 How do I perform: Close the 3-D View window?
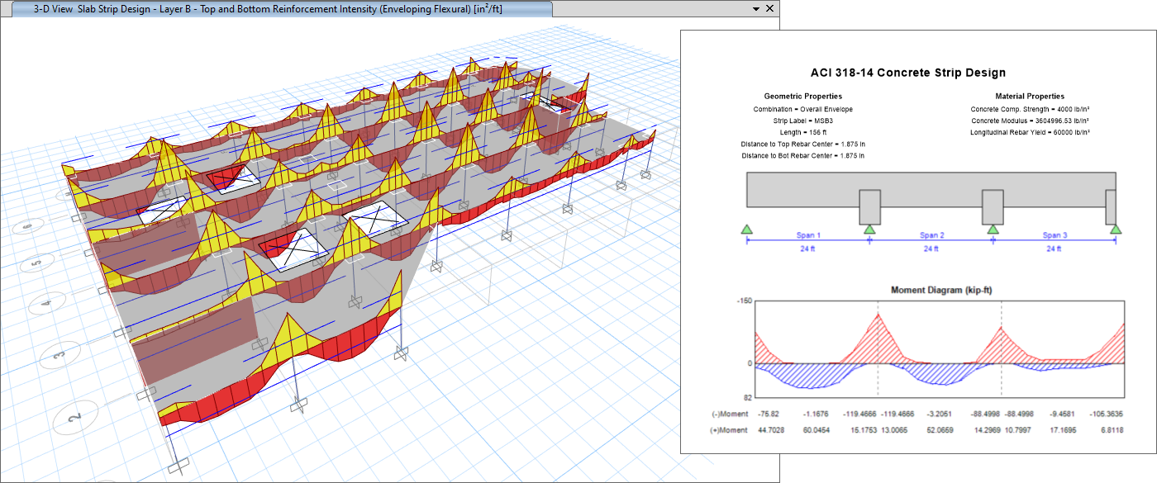coord(770,8)
